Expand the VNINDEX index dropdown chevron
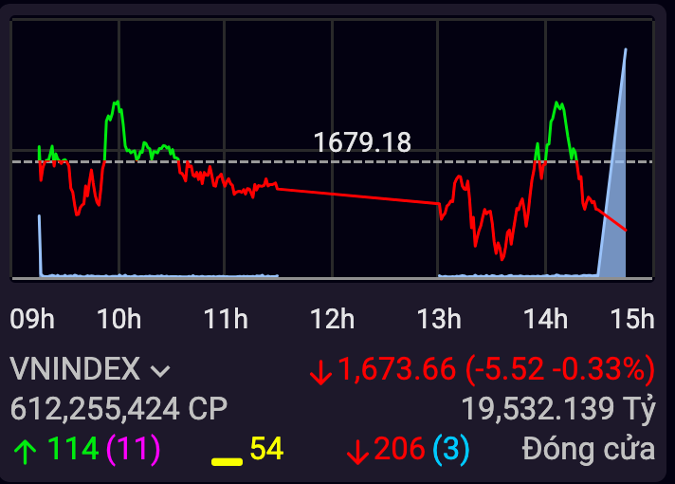This screenshot has height=484, width=675. pos(160,370)
